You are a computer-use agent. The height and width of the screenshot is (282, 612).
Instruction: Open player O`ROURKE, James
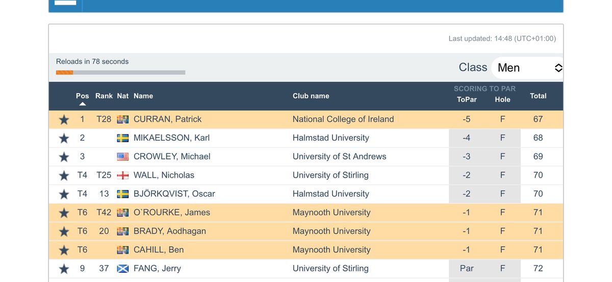[172, 213]
